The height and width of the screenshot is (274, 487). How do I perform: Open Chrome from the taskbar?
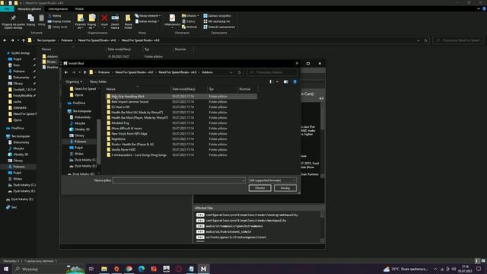129,269
